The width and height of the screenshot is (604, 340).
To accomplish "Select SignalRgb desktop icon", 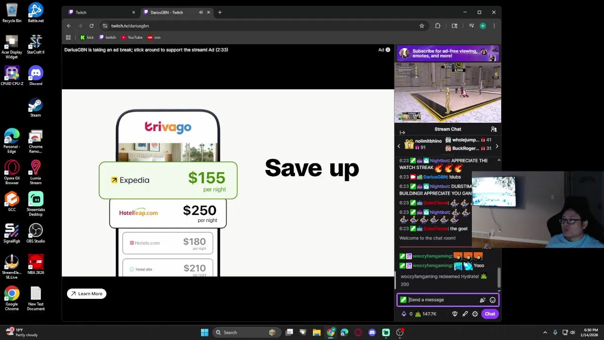I will point(12,233).
